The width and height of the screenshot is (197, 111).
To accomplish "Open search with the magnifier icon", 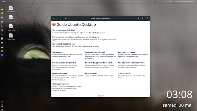I will 143,18.
